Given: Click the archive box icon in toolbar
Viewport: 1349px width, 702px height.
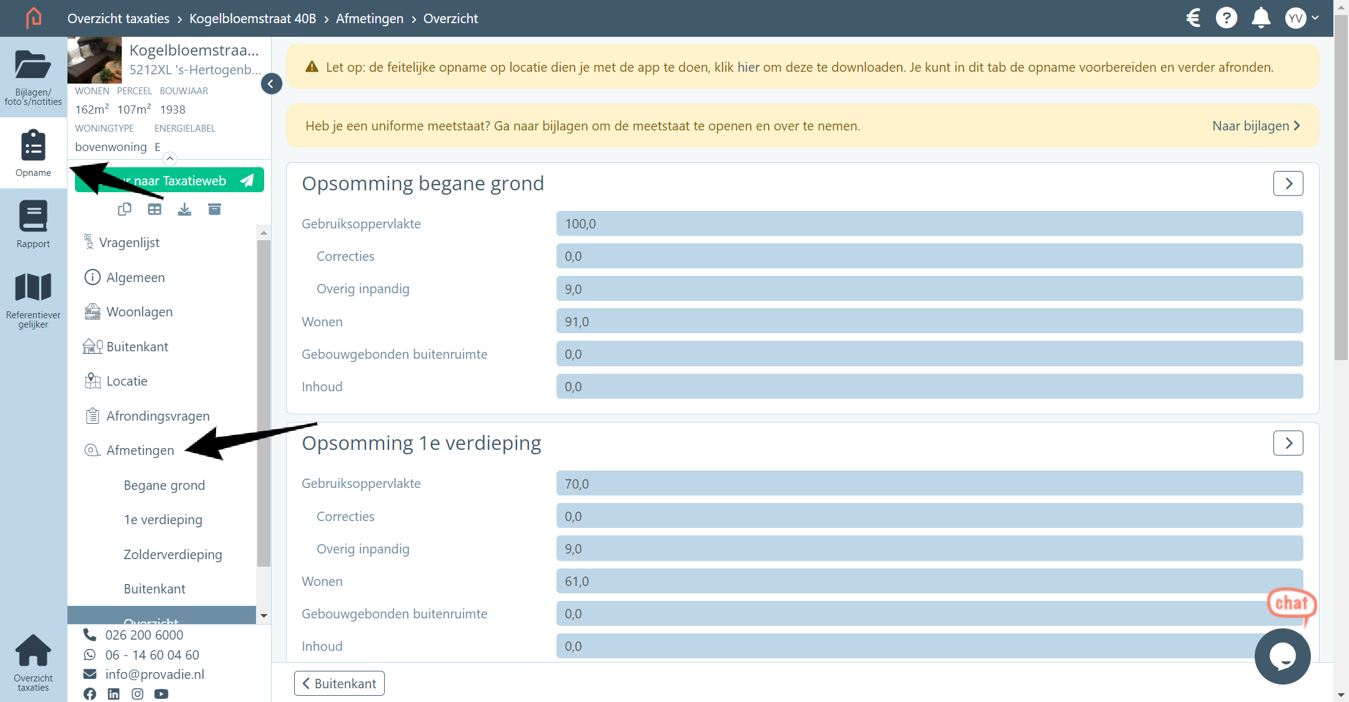Looking at the screenshot, I should (x=214, y=210).
